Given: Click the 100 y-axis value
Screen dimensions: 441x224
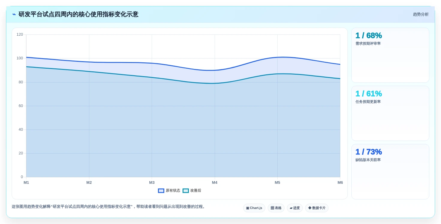Looking at the screenshot, I should tap(20, 58).
